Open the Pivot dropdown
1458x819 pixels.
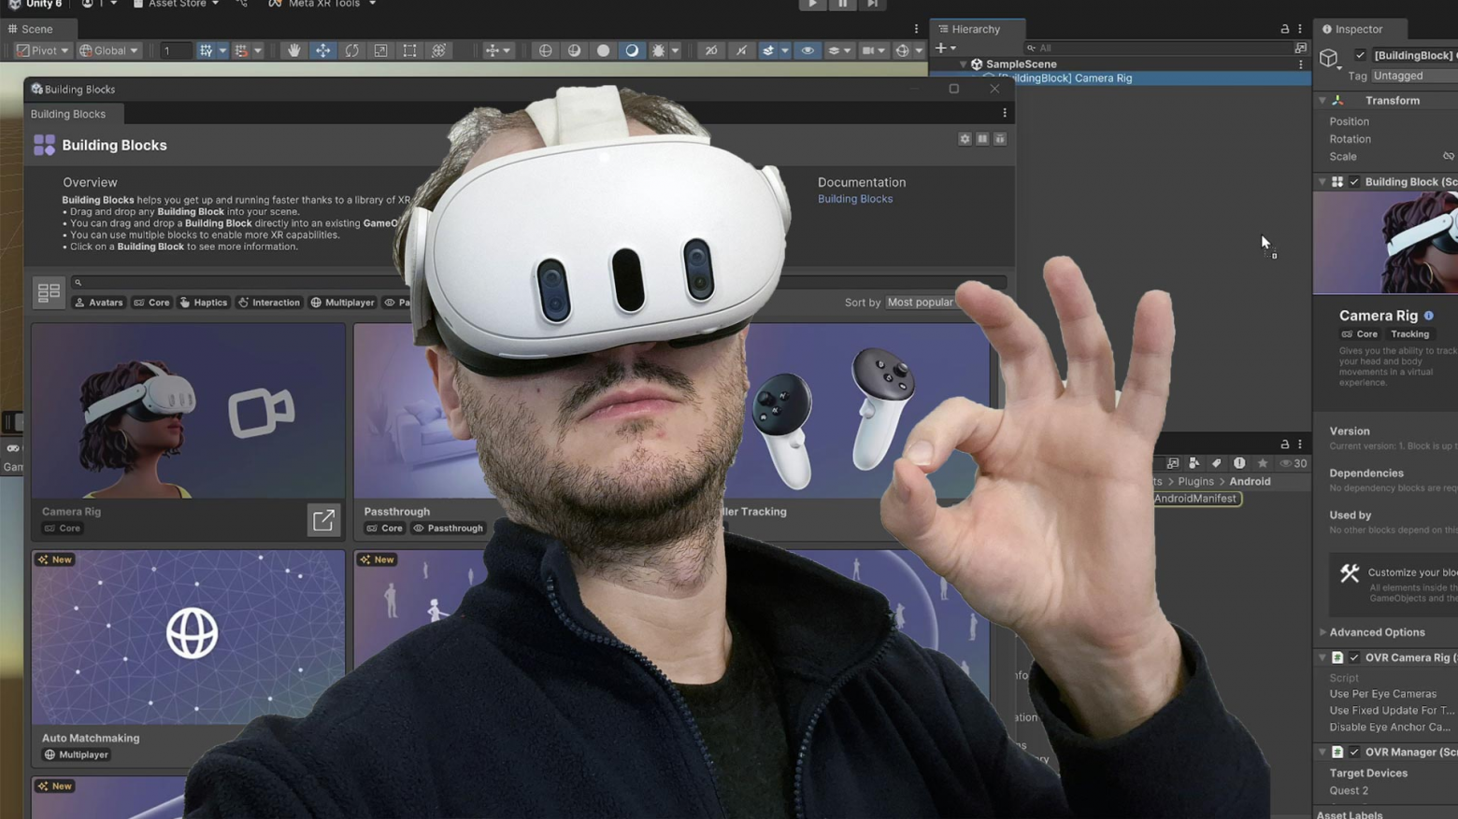pos(43,50)
